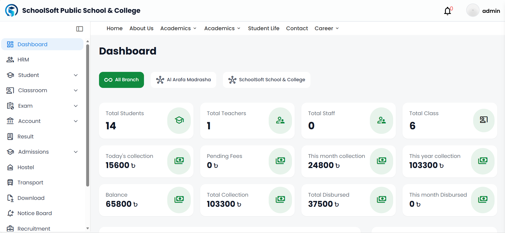Open the Career dropdown in navigation
The height and width of the screenshot is (233, 505).
point(326,28)
